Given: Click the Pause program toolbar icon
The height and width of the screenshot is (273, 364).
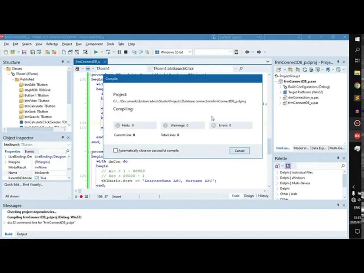Looking at the screenshot, I should click(119, 52).
